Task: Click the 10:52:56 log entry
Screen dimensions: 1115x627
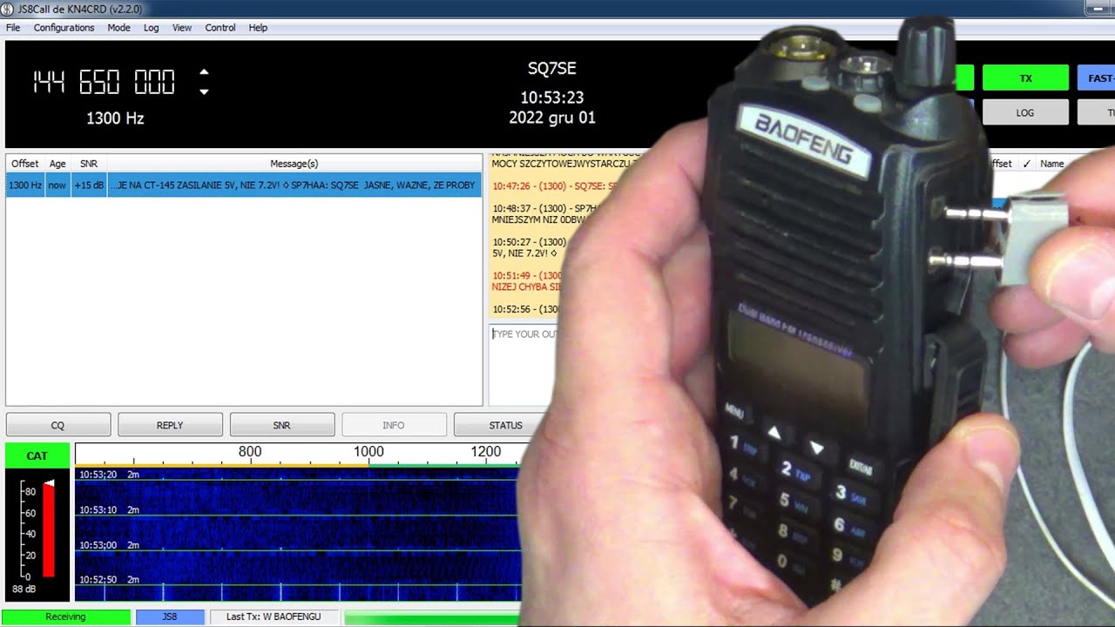Action: tap(526, 309)
